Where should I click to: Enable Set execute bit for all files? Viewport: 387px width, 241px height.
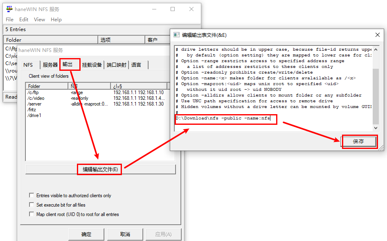(x=32, y=205)
